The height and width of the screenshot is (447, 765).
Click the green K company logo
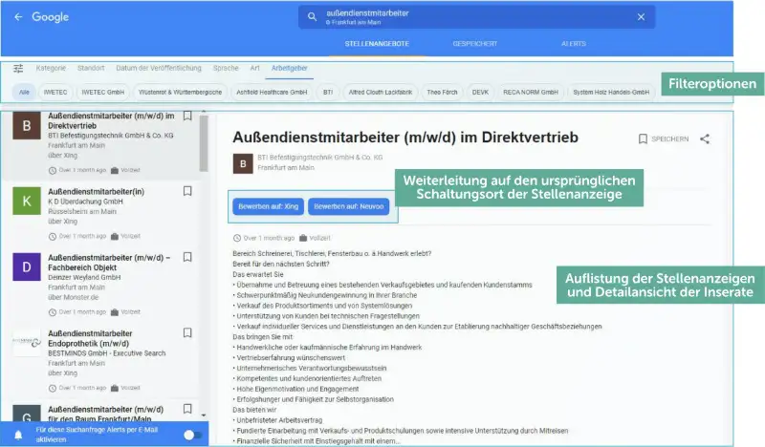(x=27, y=201)
